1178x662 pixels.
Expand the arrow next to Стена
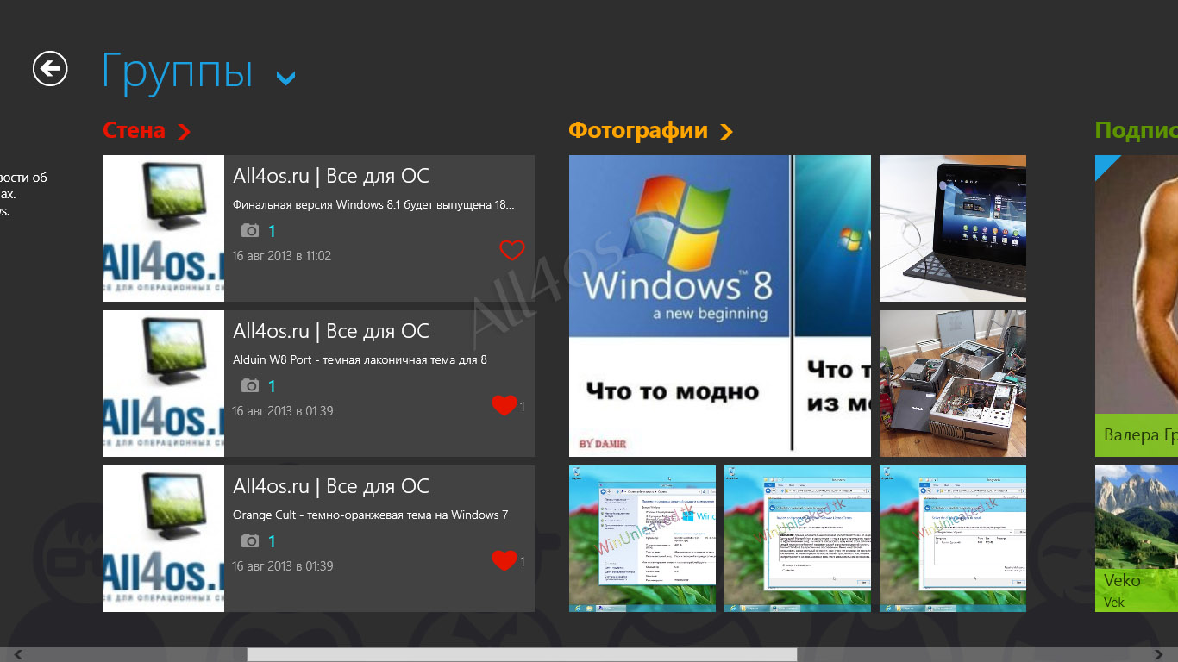tap(184, 131)
